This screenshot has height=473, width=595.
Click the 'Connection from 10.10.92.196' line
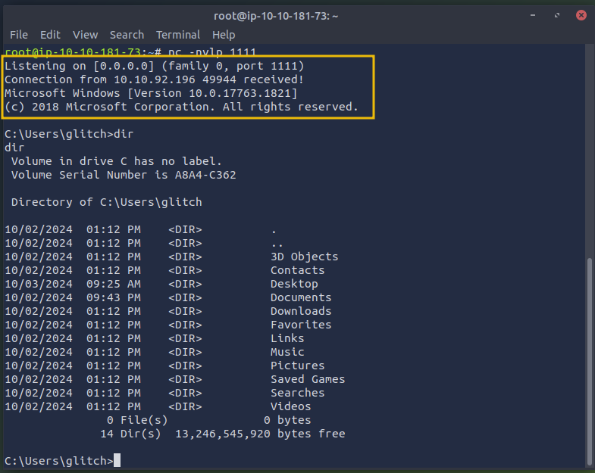pos(154,79)
